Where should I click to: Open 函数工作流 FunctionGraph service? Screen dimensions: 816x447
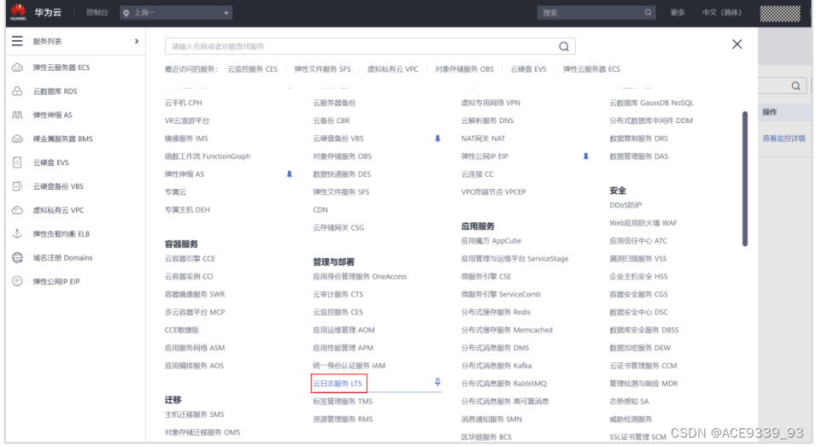(x=208, y=156)
